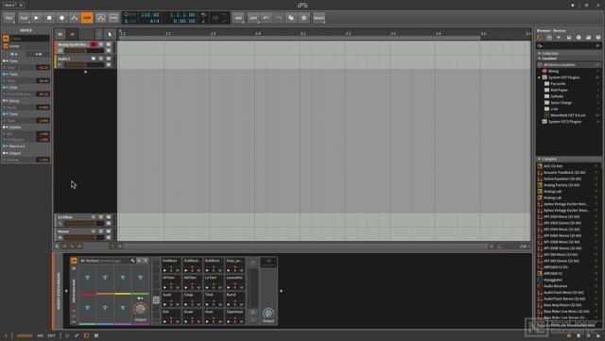Toggle the Active checkbox in Device inspector
This screenshot has width=605, height=341.
pos(6,46)
